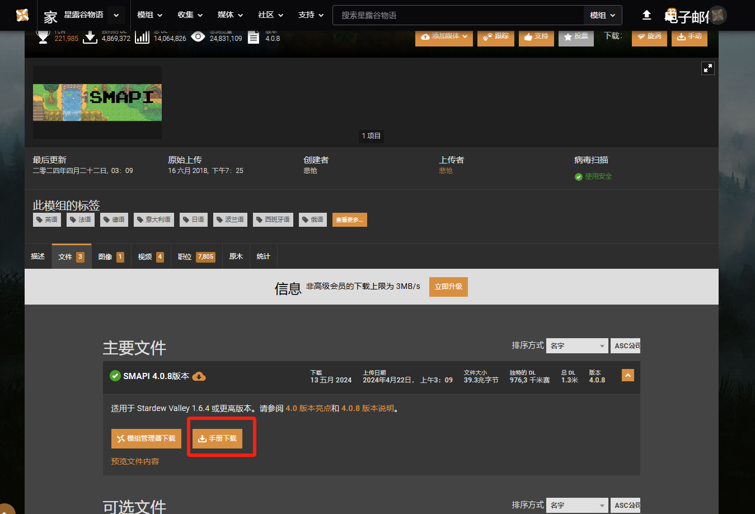
Task: Click the SMAPI banner thumbnail image
Action: click(x=97, y=102)
